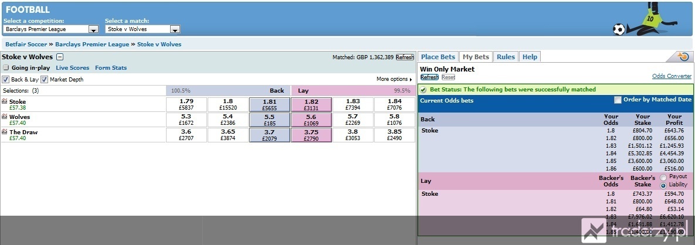Lay Stoke at 1.82
The image size is (695, 245).
311,104
